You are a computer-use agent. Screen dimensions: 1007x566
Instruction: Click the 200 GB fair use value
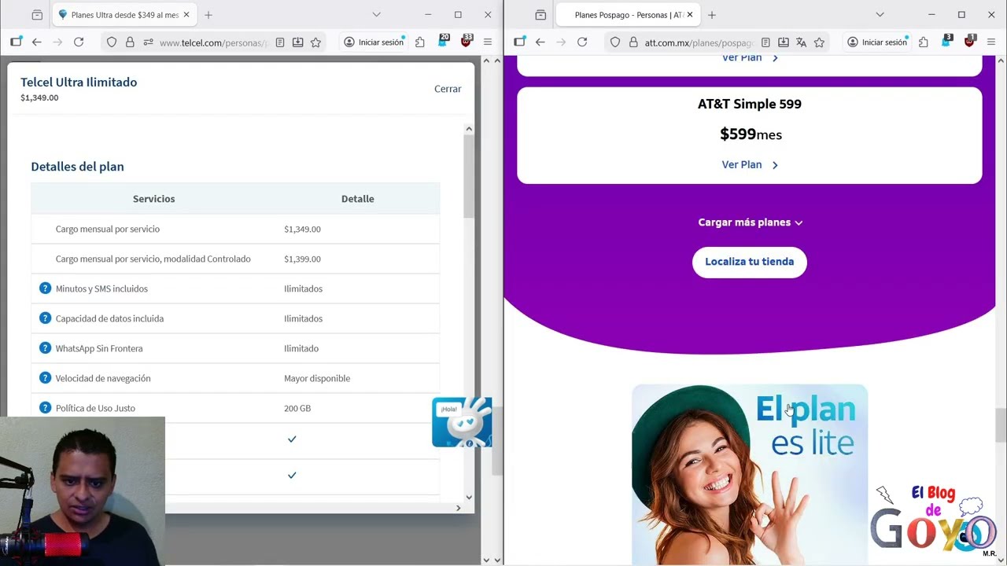point(297,408)
